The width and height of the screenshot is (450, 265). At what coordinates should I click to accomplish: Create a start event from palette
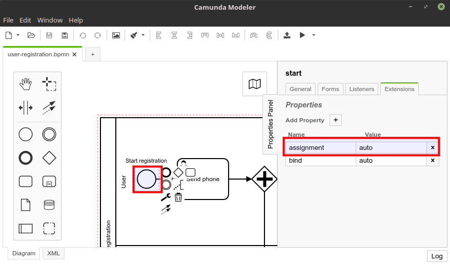[x=26, y=135]
